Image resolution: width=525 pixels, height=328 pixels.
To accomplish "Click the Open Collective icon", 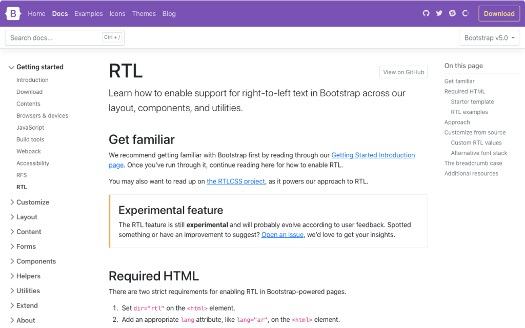I will [466, 14].
